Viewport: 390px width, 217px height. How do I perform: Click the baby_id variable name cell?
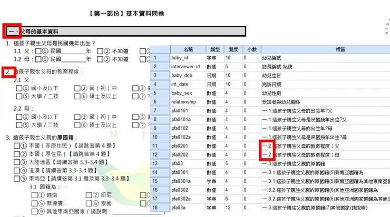pos(188,58)
